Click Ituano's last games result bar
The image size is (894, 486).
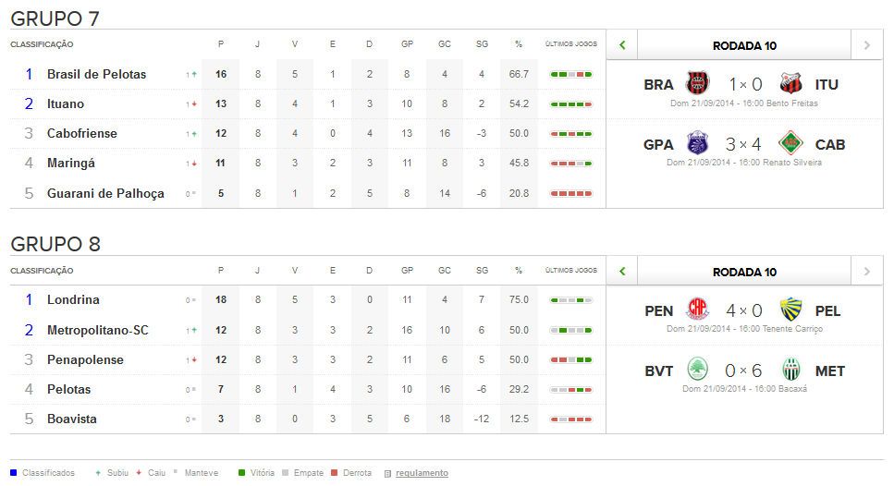pos(570,104)
